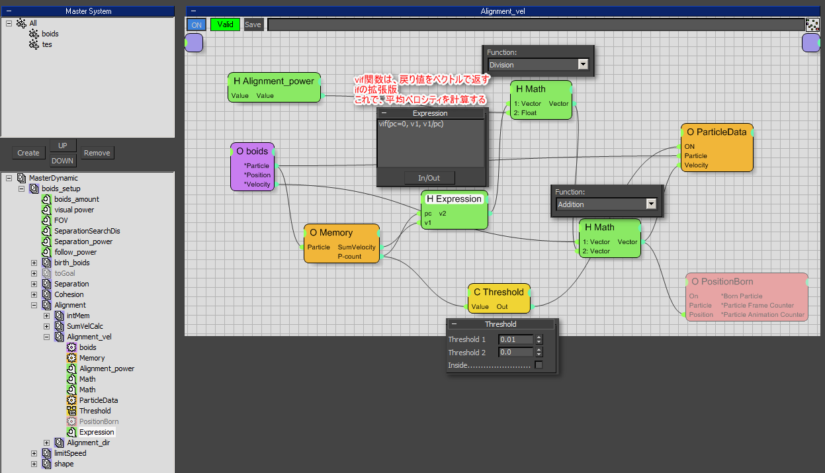Click the checkered icon beside the name field

(812, 24)
